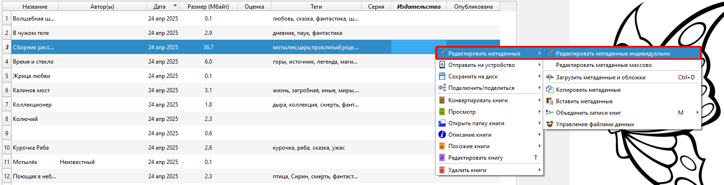
Task: Click the Конвертировать книги icon
Action: coord(443,100)
